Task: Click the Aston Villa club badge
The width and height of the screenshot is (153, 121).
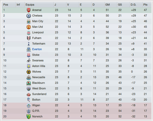Action: 28,66
